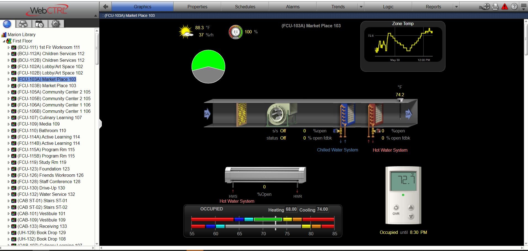The width and height of the screenshot is (528, 251).
Task: Lower setpoint with thermostat down arrow
Action: point(411,217)
